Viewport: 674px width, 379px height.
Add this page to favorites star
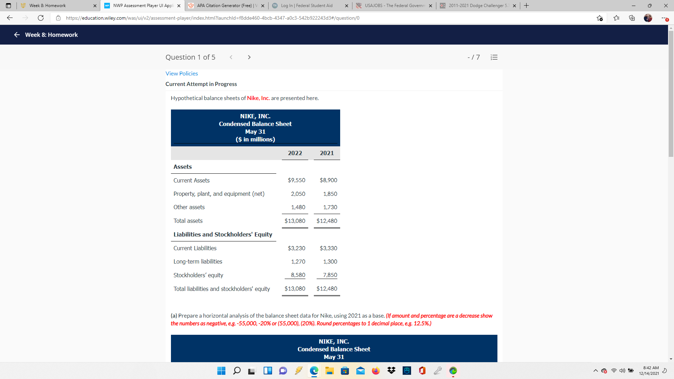(x=600, y=18)
